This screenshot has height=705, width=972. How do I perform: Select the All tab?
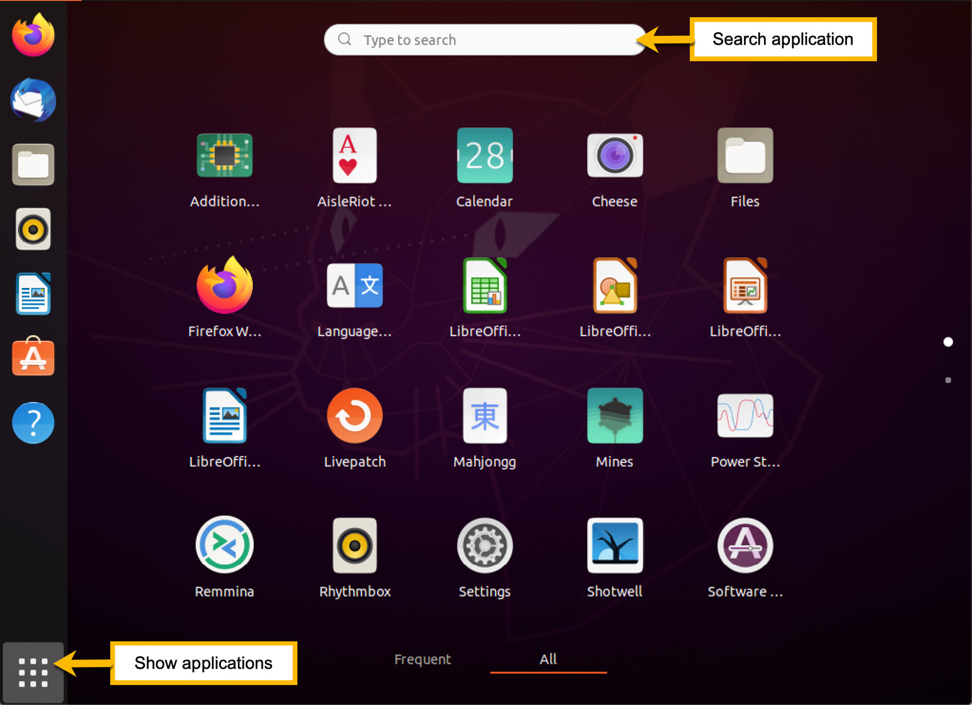(548, 659)
